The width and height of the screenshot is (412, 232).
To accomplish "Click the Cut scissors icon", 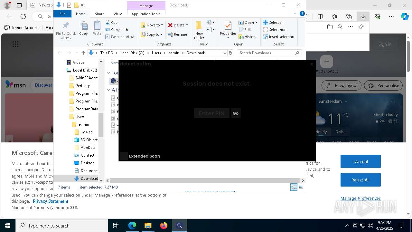I will point(108,23).
